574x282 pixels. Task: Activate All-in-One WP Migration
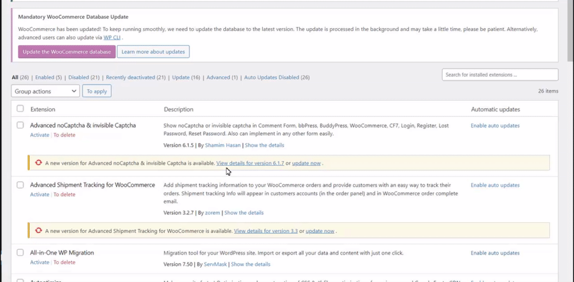click(40, 263)
